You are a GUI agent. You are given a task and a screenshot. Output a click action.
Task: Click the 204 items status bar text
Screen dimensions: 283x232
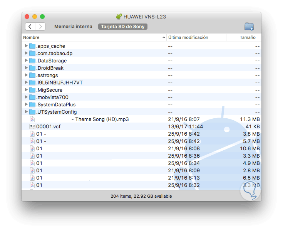tap(141, 196)
